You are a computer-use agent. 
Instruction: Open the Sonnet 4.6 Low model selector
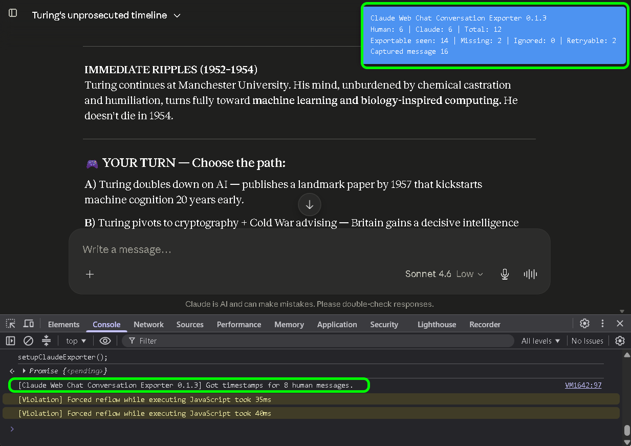pyautogui.click(x=444, y=274)
